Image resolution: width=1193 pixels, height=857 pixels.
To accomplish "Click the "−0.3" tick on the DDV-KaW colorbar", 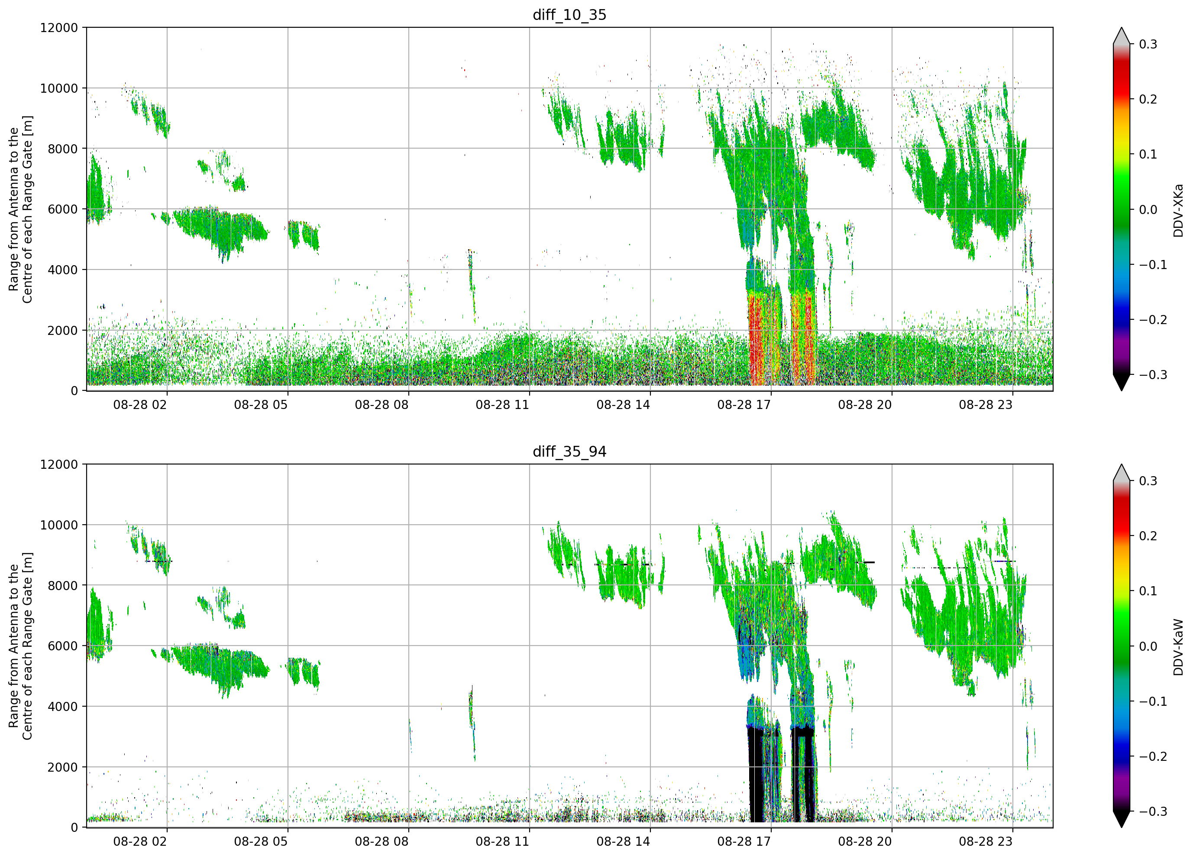I will click(1153, 812).
